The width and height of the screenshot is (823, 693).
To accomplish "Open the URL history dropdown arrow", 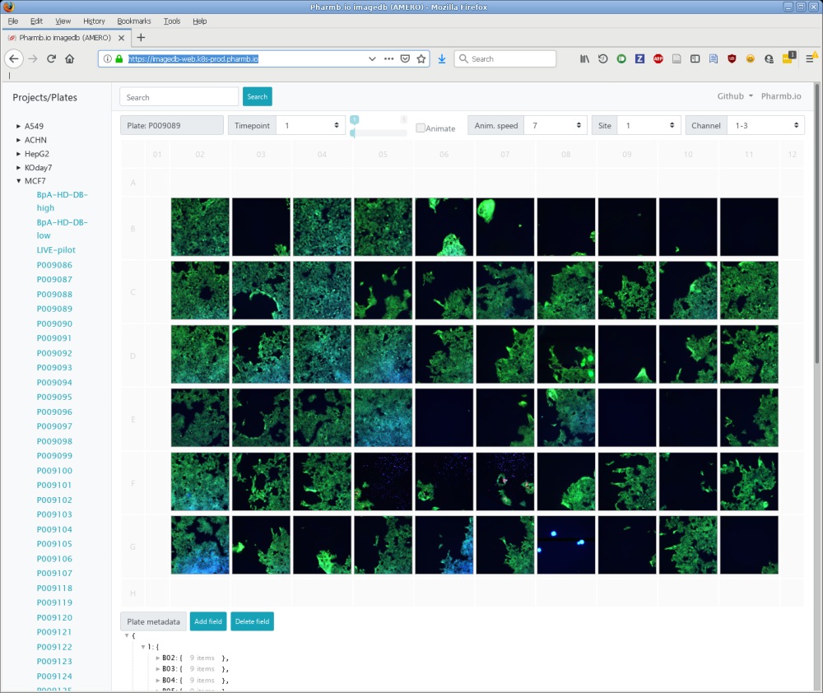I will coord(372,58).
